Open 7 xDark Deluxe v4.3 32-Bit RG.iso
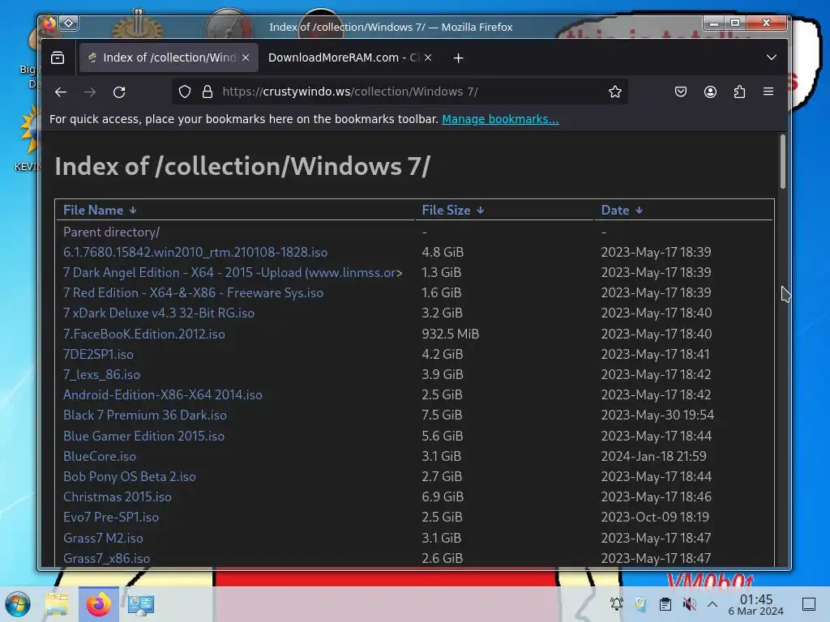Image resolution: width=830 pixels, height=622 pixels. [159, 313]
